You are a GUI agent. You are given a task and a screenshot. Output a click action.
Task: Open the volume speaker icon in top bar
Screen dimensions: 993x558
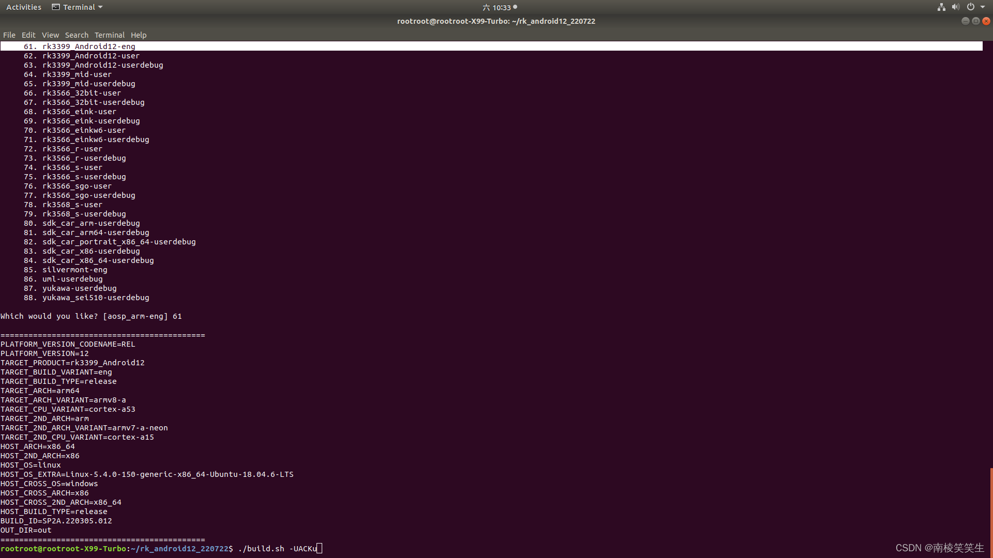[956, 7]
